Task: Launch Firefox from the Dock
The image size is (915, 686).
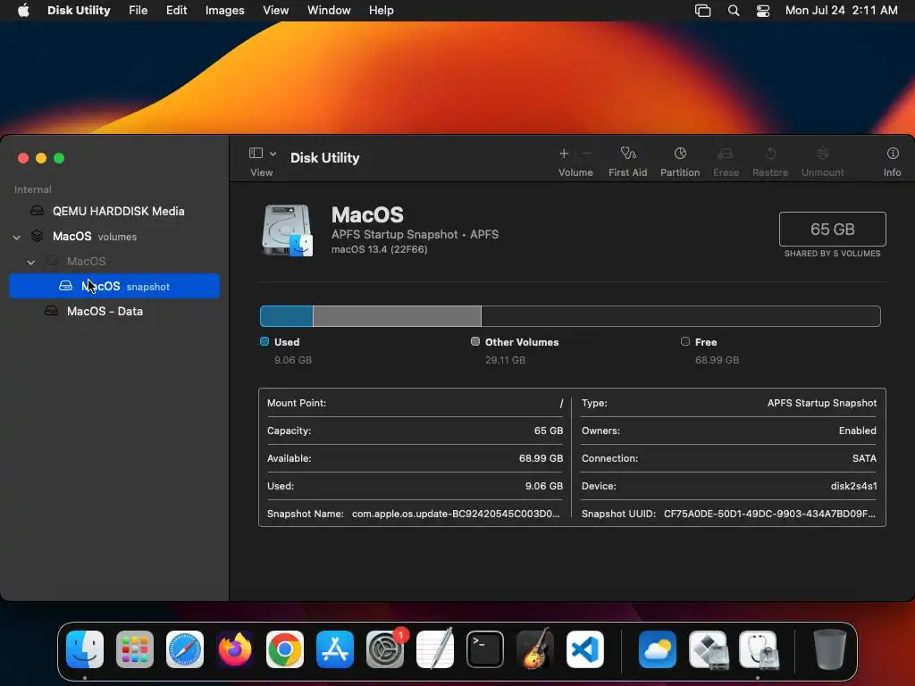Action: [x=235, y=649]
